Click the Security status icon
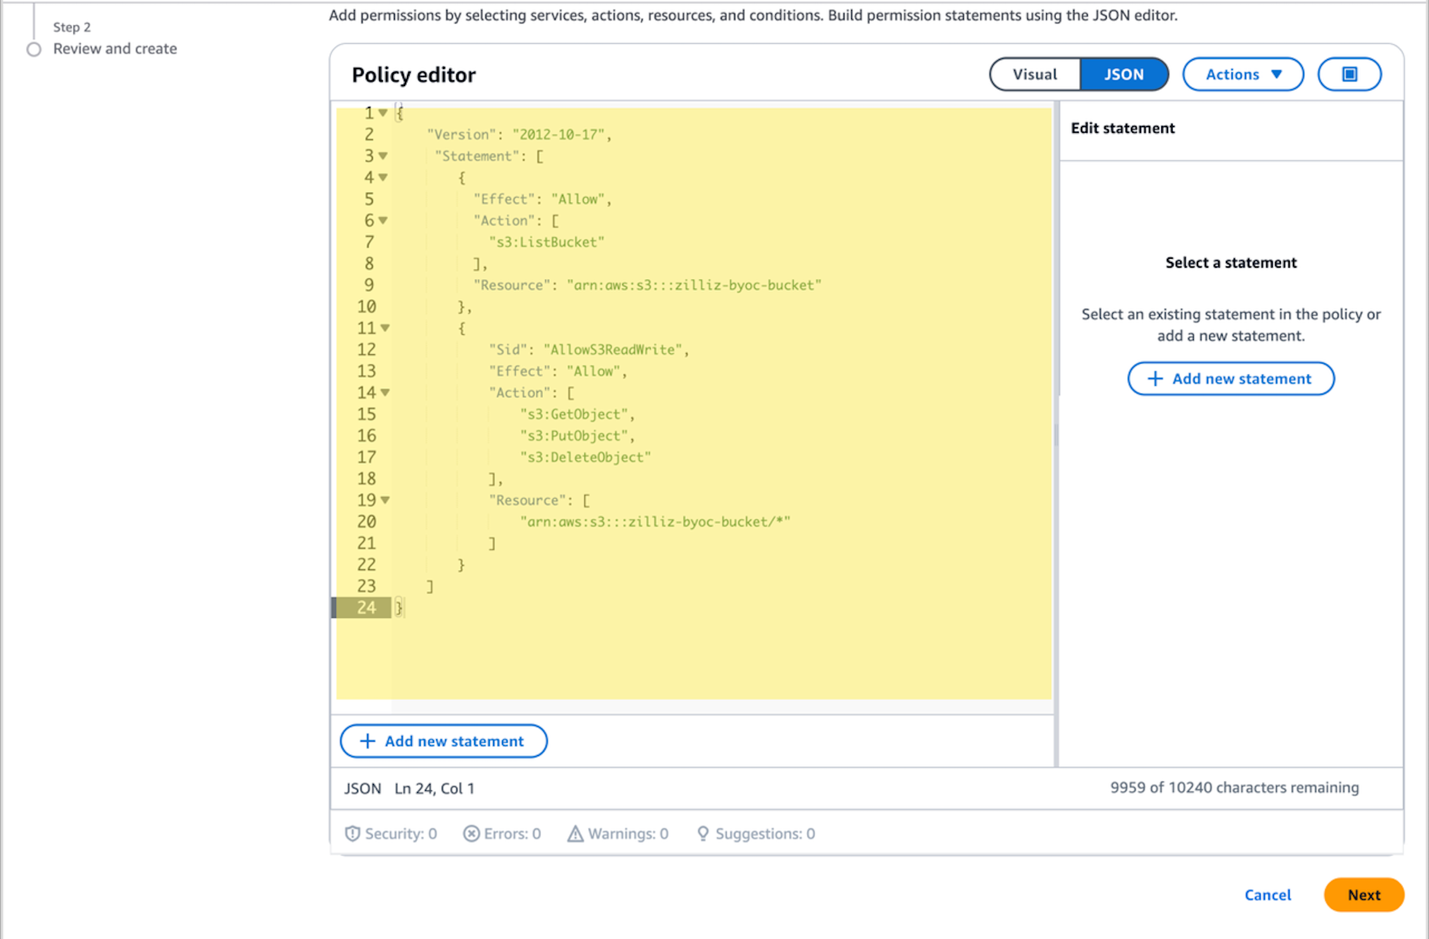This screenshot has height=939, width=1429. click(353, 833)
